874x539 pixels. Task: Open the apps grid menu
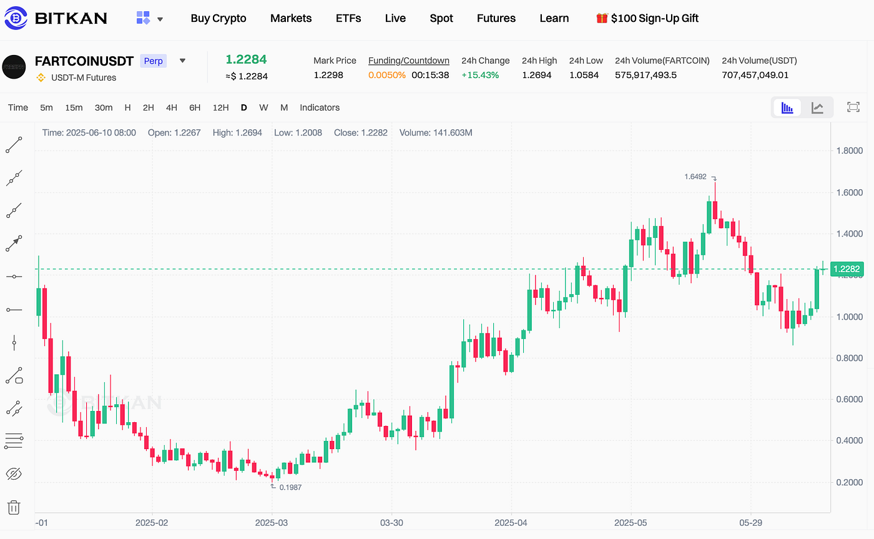coord(143,18)
